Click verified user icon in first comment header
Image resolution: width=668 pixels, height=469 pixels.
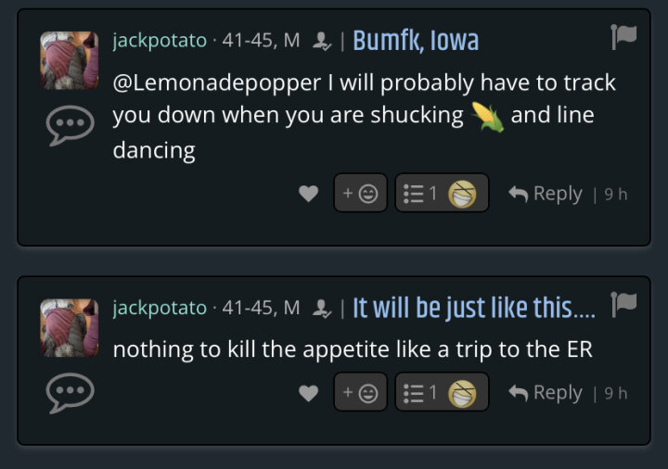pos(322,42)
